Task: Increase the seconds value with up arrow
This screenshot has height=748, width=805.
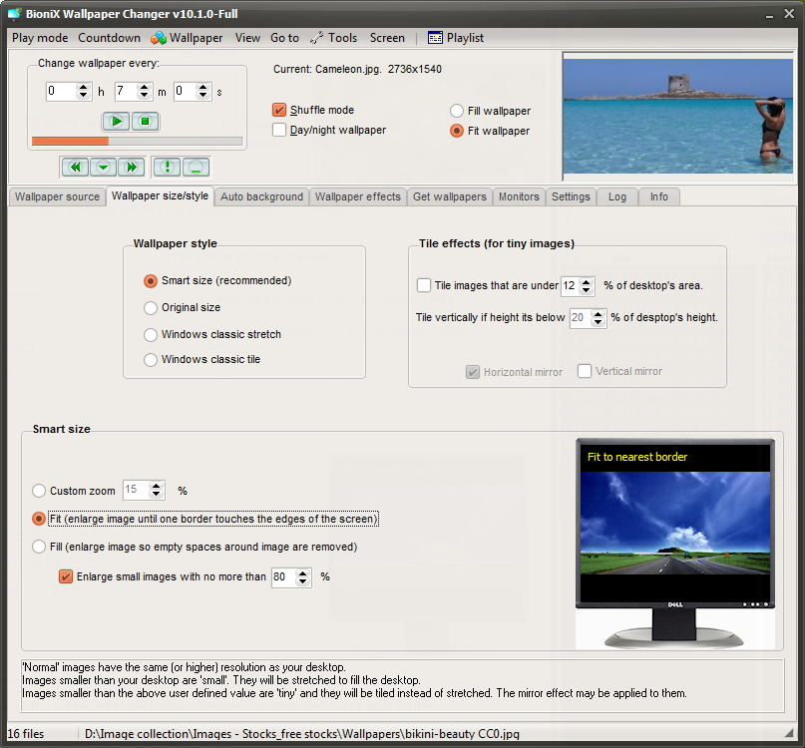Action: point(203,88)
